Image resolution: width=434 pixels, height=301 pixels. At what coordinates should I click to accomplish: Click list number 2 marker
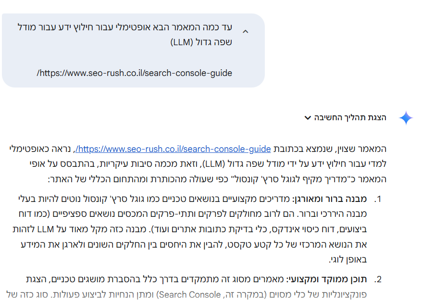378,279
